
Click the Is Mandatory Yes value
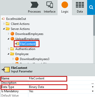(x=31, y=91)
